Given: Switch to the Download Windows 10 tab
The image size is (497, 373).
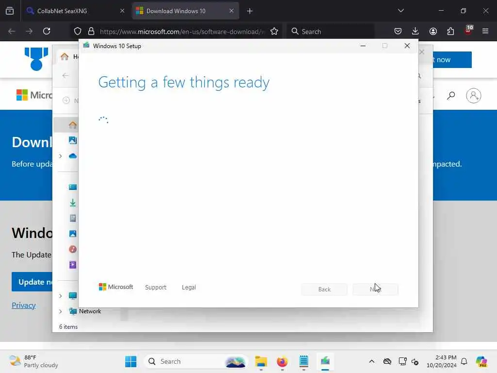Looking at the screenshot, I should pos(185,11).
